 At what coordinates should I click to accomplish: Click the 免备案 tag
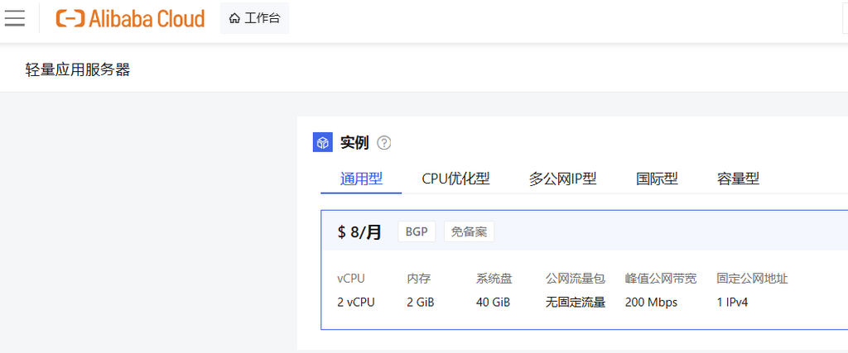click(x=469, y=231)
